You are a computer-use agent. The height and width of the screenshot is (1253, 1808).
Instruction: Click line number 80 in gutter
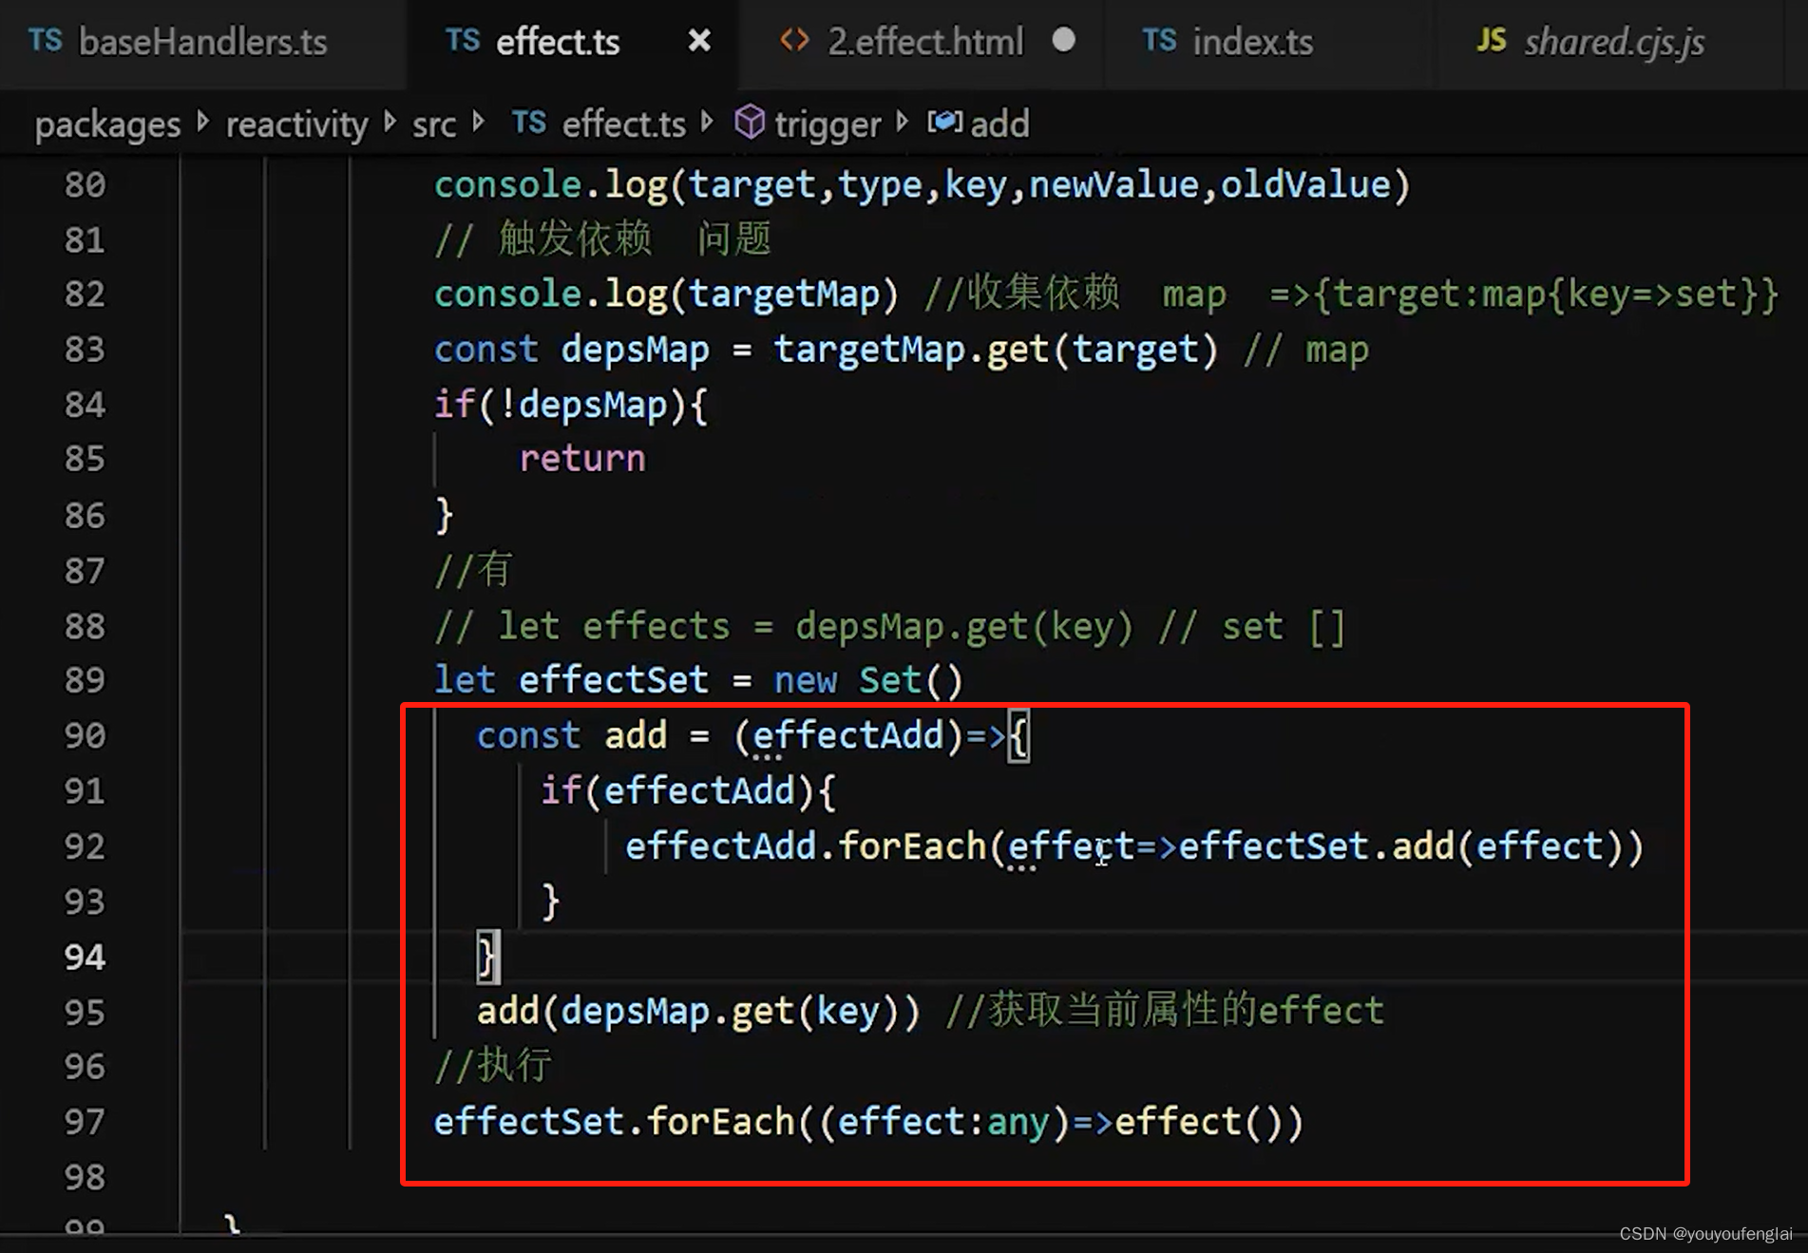click(85, 184)
